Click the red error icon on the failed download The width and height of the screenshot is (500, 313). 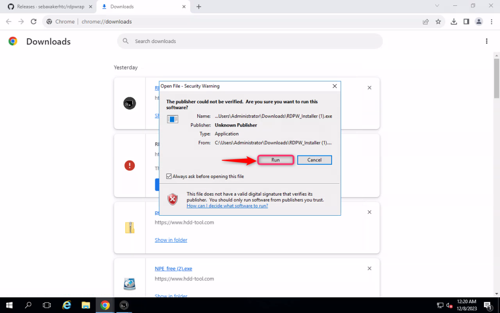(x=129, y=165)
